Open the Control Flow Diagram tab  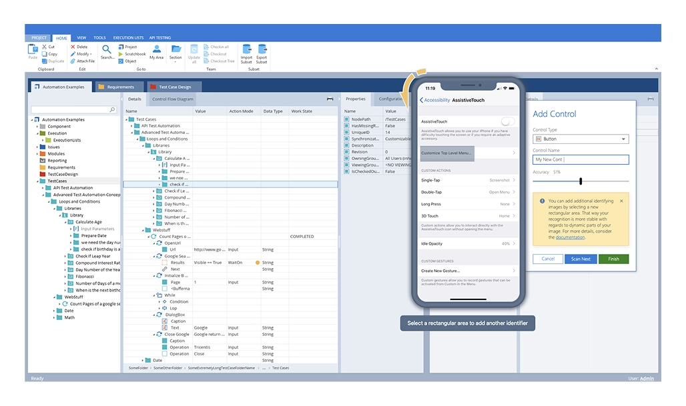[x=172, y=99]
